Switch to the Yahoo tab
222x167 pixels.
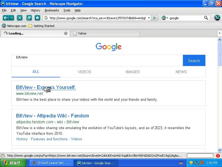point(105,33)
